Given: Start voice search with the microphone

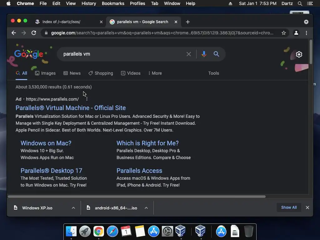Looking at the screenshot, I should tap(204, 54).
